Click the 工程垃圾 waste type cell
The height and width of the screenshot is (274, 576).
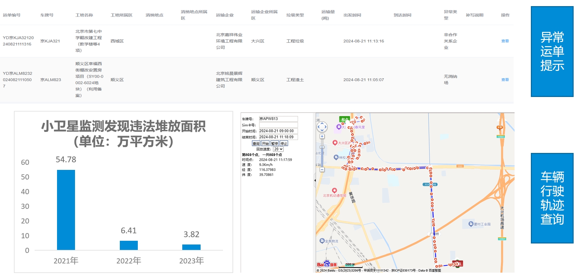coord(295,41)
